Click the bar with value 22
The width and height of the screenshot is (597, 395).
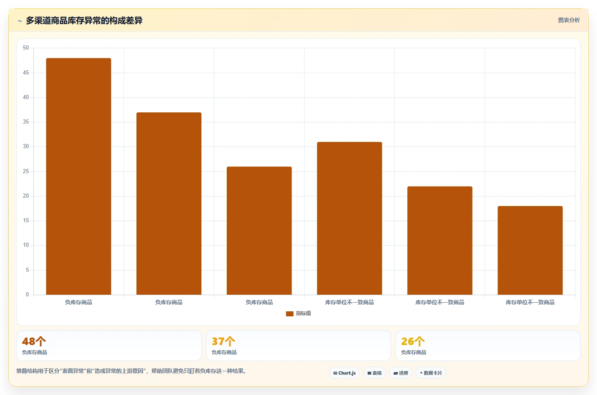440,241
